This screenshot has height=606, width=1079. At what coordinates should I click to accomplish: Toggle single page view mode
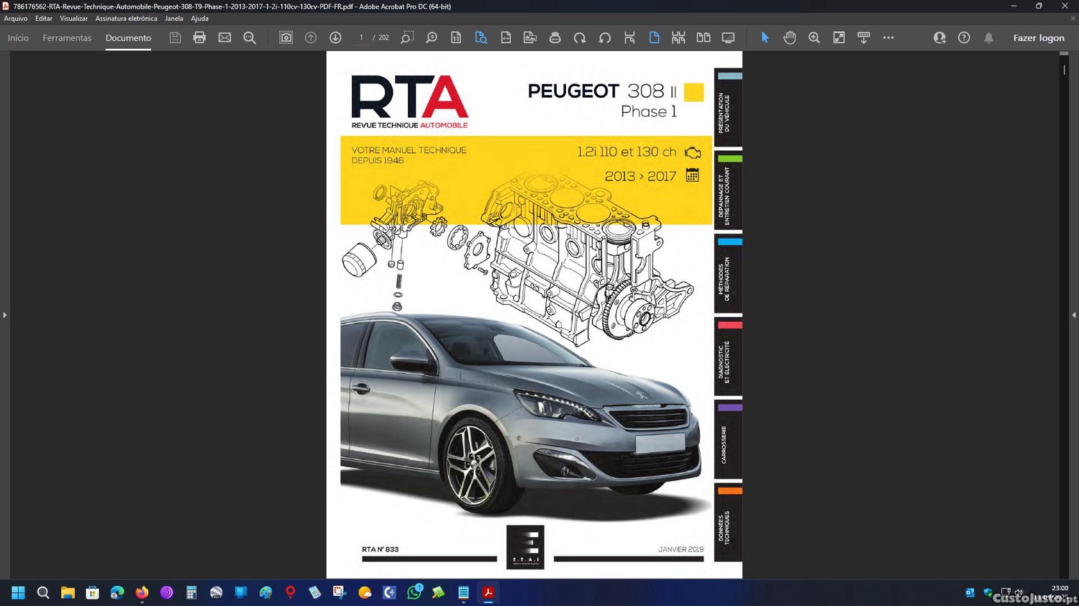coord(654,37)
